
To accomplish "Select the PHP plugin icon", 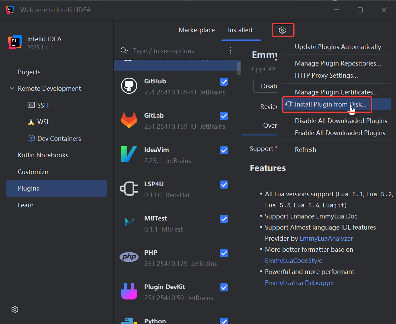I will [129, 257].
